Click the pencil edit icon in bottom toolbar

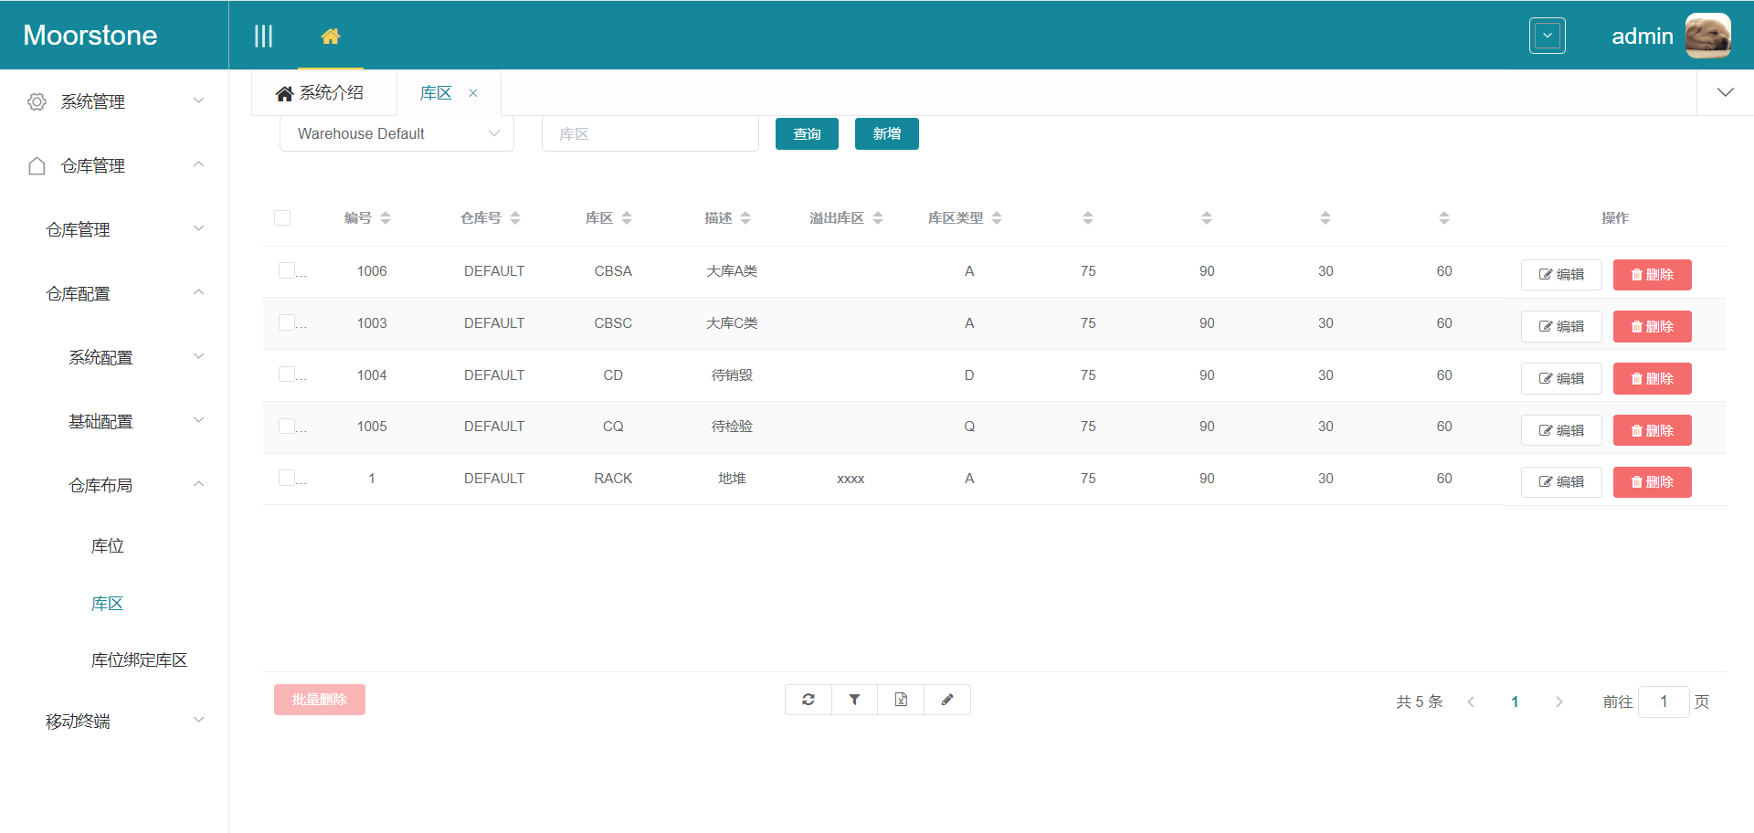click(x=947, y=700)
